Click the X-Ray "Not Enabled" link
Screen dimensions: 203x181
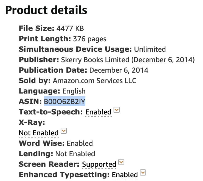coord(39,133)
